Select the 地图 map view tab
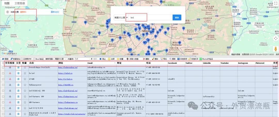 click(x=7, y=3)
